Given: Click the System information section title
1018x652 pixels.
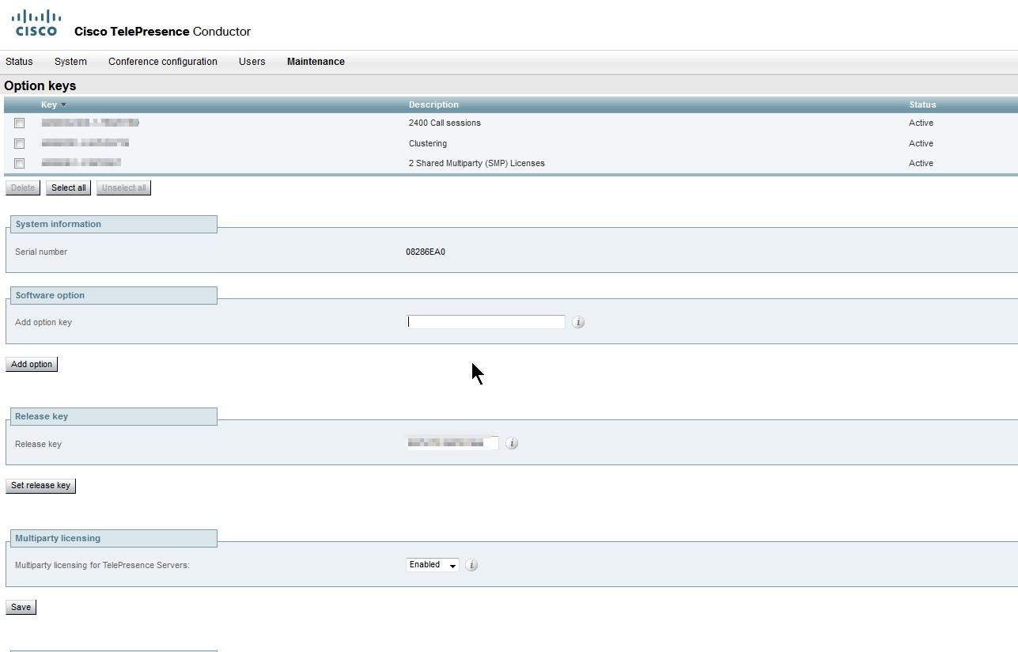Looking at the screenshot, I should tap(59, 224).
